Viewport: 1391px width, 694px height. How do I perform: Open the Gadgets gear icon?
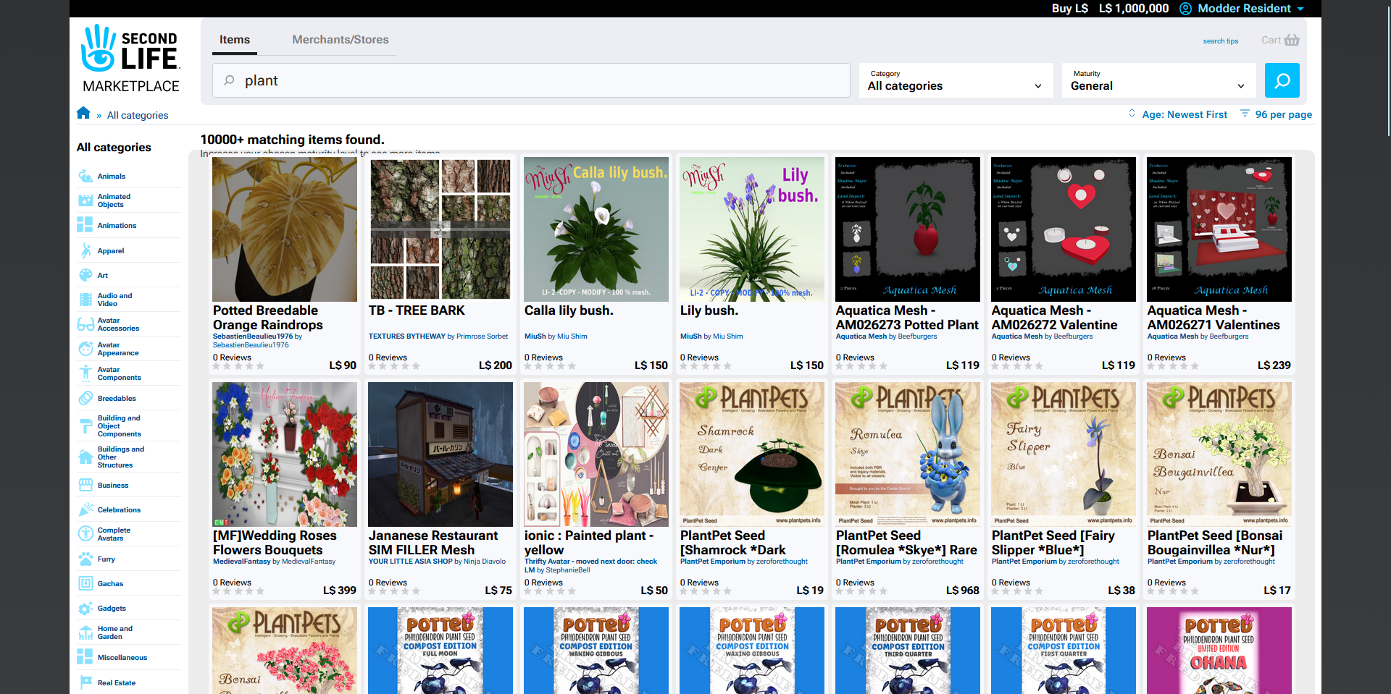pos(85,608)
